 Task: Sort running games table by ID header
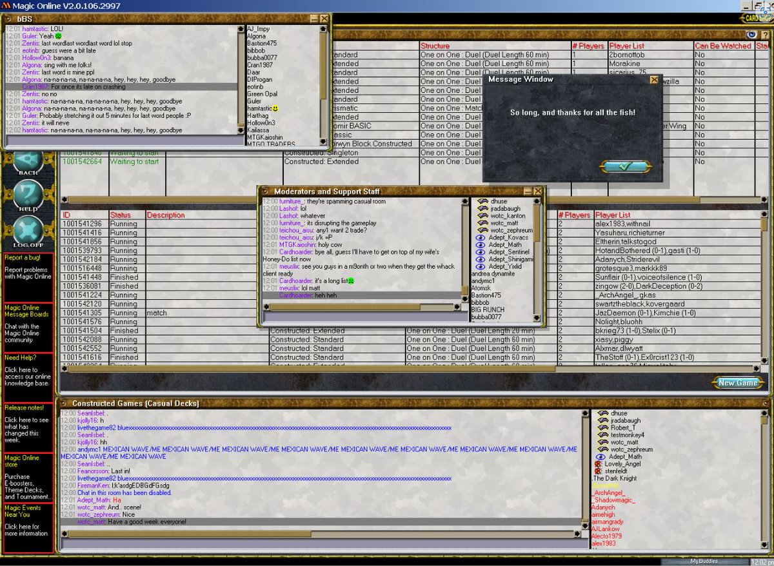tap(66, 215)
